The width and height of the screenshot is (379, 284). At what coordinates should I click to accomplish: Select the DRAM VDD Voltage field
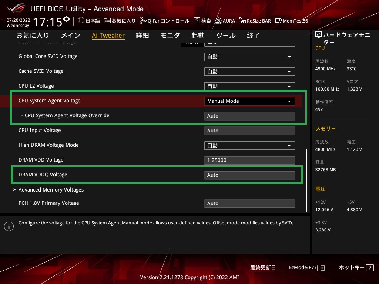click(x=249, y=160)
